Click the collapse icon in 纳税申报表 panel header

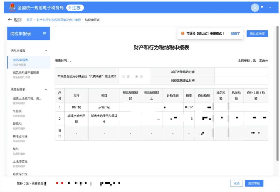[45, 33]
